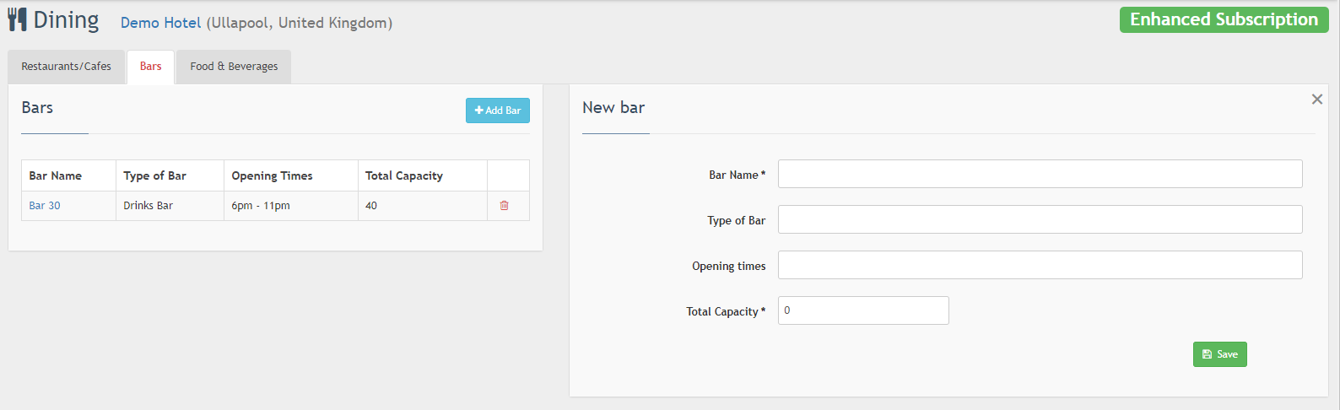Screen dimensions: 1340x410
Task: Click the Add Bar button
Action: click(x=498, y=111)
